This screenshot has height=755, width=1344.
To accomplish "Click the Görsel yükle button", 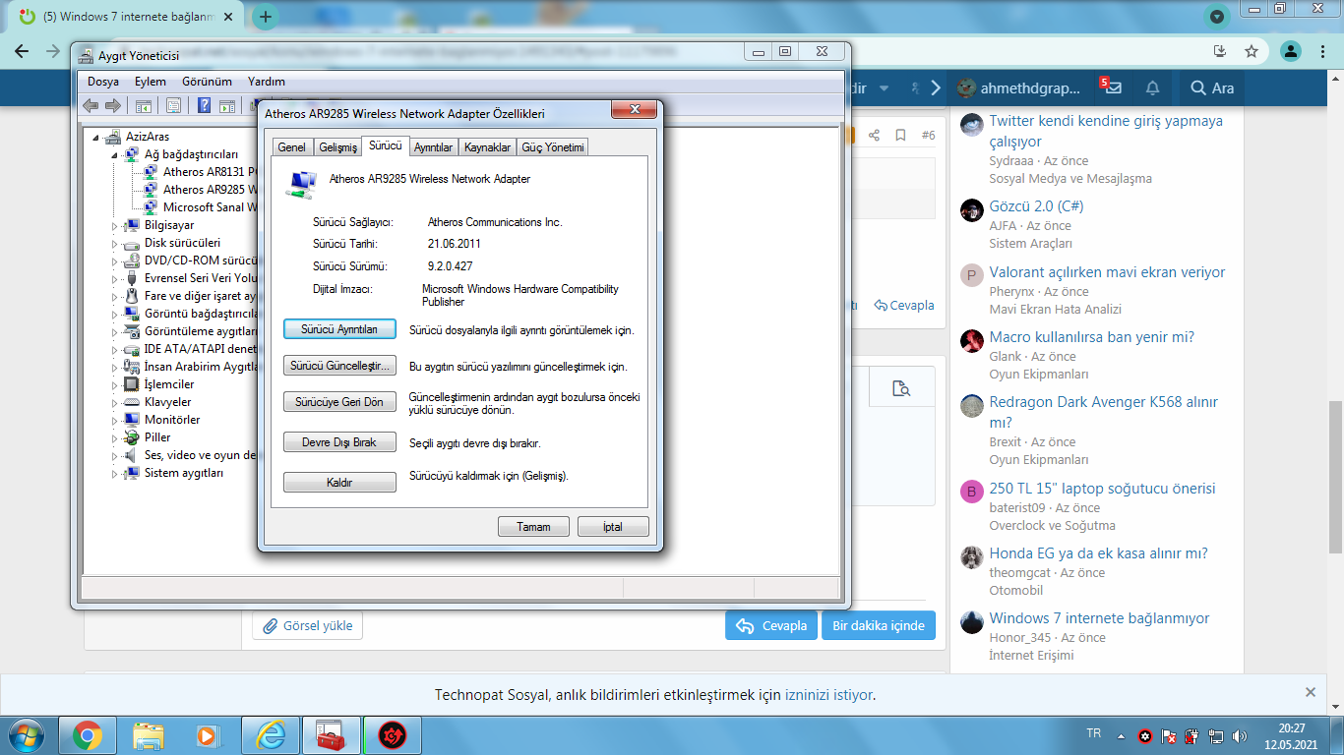I will pos(308,625).
